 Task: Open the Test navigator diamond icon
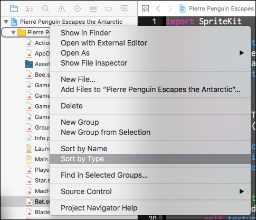pyautogui.click(x=77, y=8)
